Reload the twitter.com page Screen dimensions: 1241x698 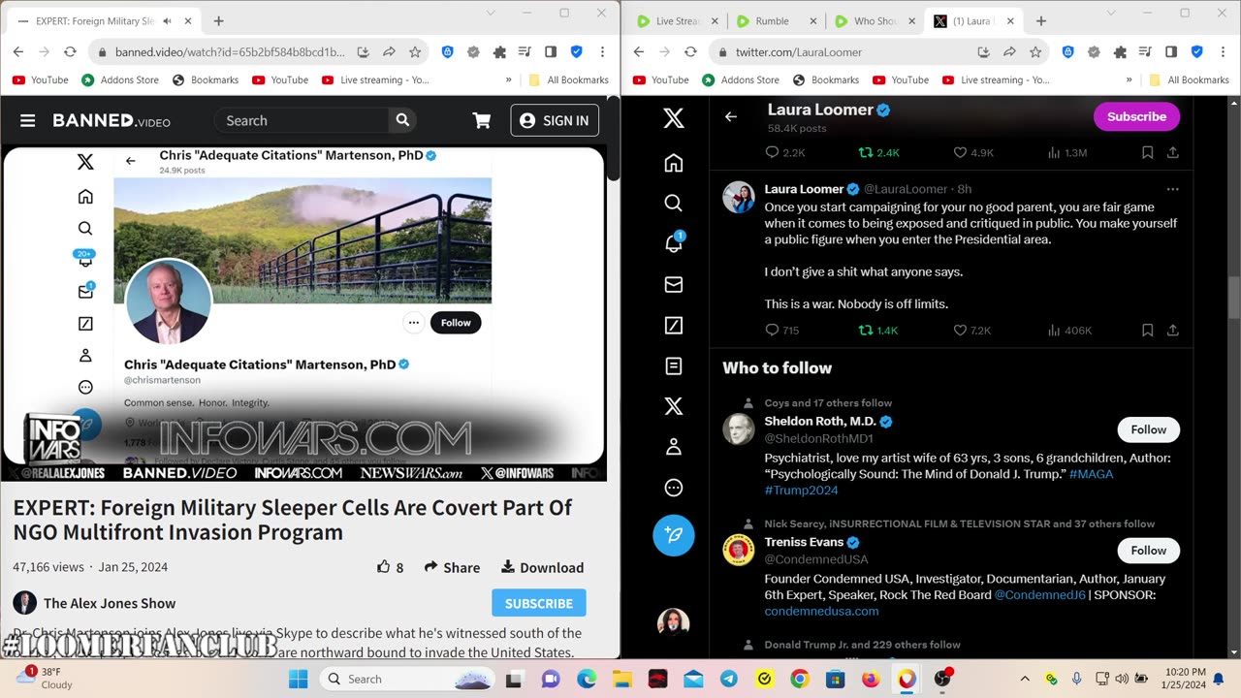pyautogui.click(x=690, y=52)
